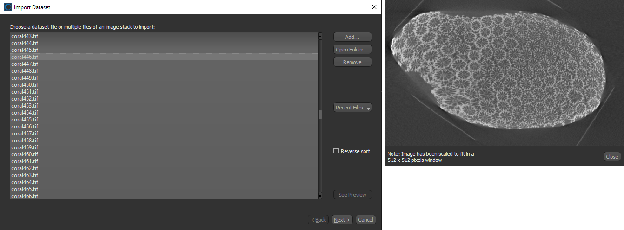Select coral450.tif in the stack list
624x230 pixels.
pos(25,85)
